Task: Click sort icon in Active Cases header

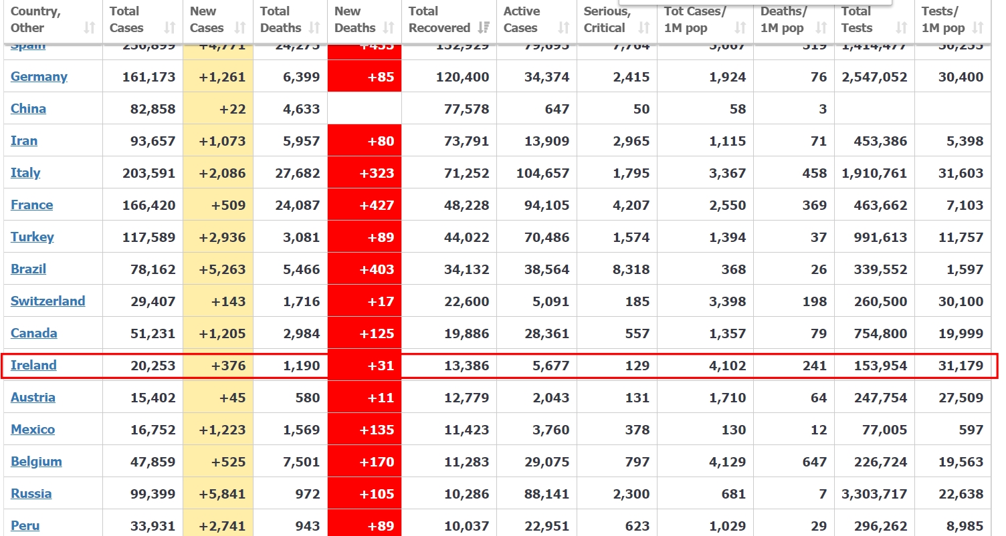Action: tap(564, 28)
